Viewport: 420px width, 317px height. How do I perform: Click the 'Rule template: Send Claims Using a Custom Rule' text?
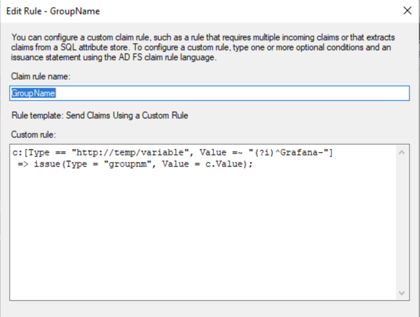pos(100,115)
